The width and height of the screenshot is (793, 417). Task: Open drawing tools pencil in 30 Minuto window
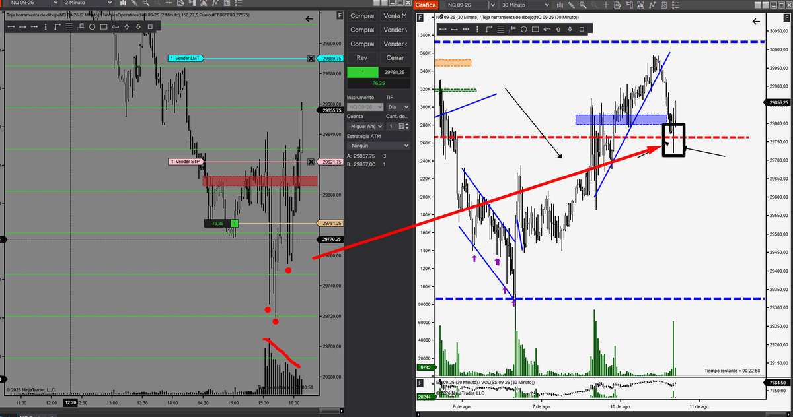[x=571, y=5]
